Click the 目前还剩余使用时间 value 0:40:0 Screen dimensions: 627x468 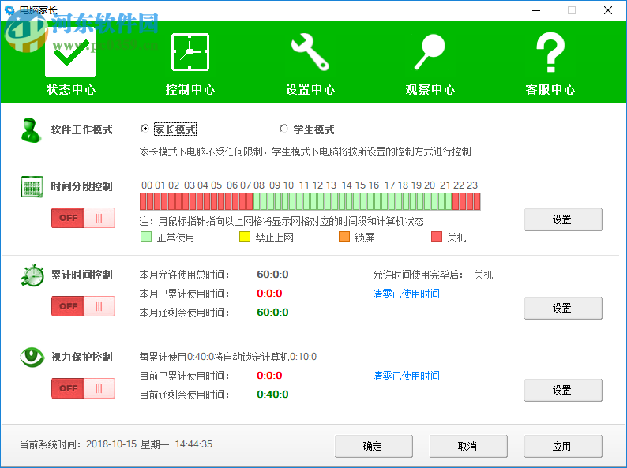pyautogui.click(x=272, y=394)
